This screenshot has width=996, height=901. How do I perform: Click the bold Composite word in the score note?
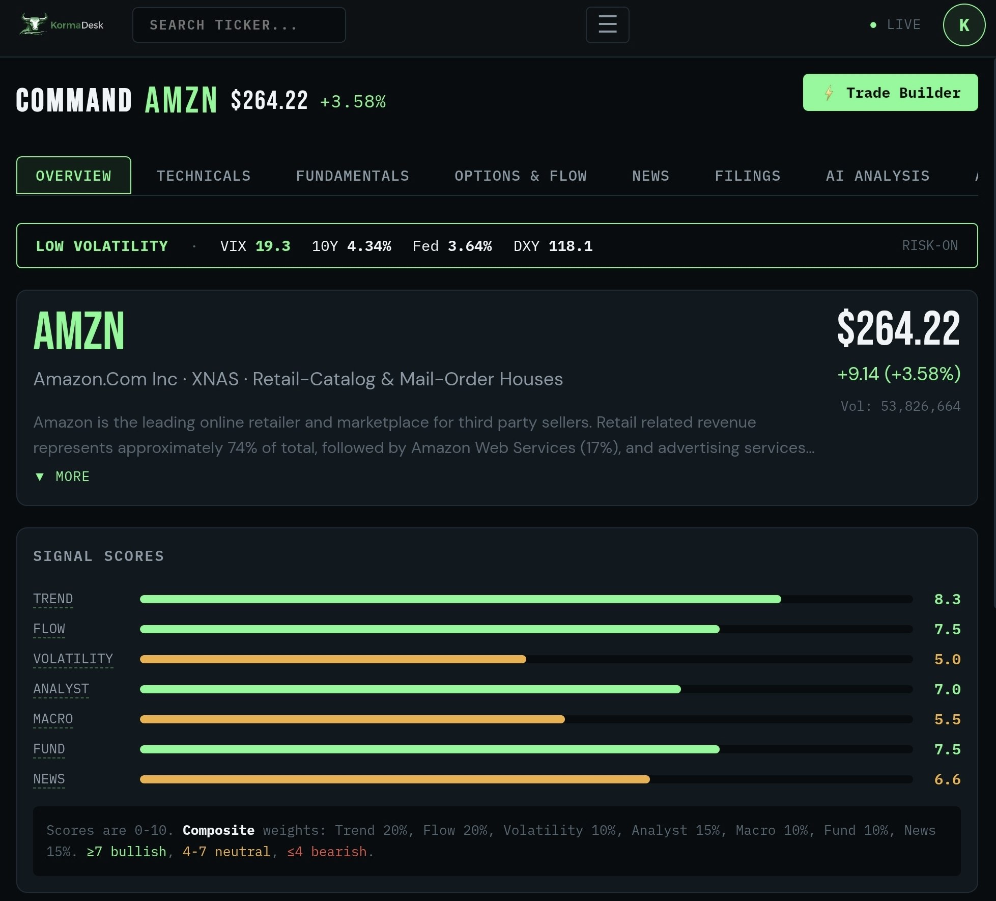click(x=218, y=830)
